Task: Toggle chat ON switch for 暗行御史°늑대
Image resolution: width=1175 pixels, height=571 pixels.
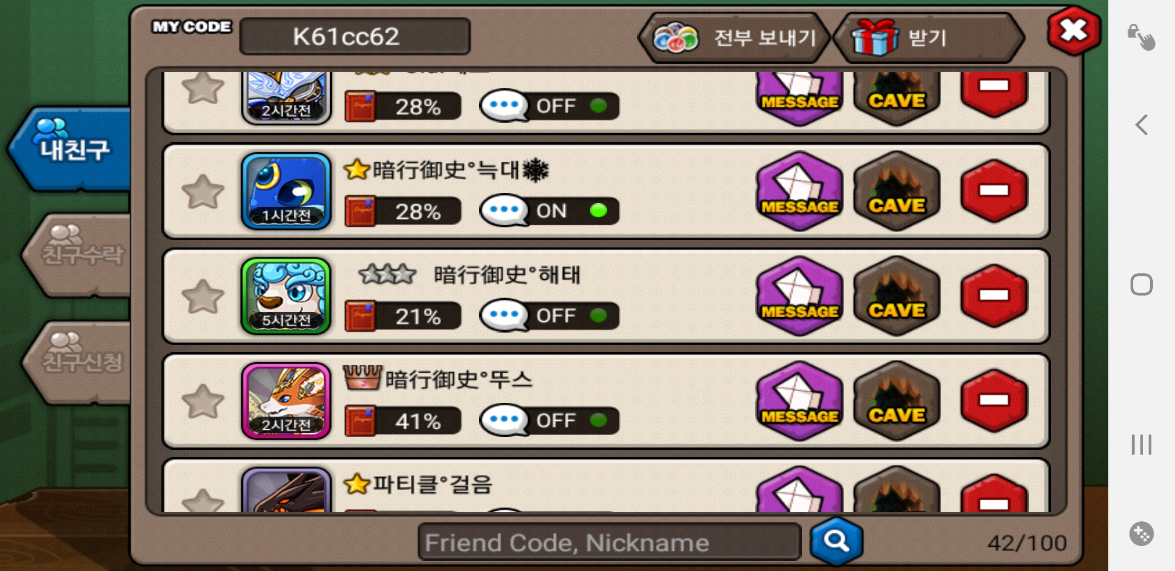Action: (549, 211)
